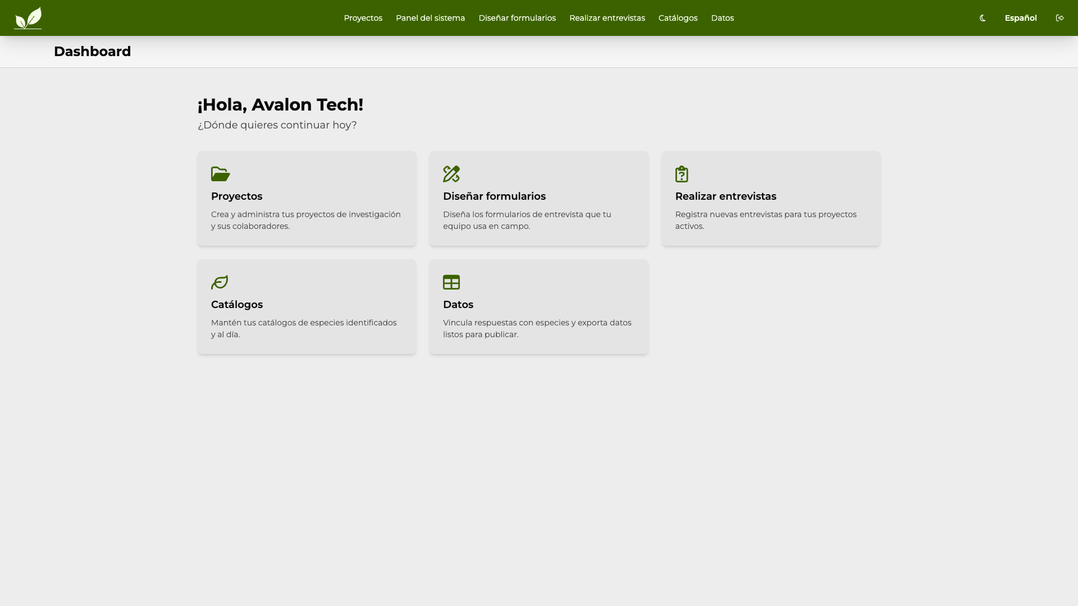
Task: Click the table icon on Datos card
Action: [451, 282]
